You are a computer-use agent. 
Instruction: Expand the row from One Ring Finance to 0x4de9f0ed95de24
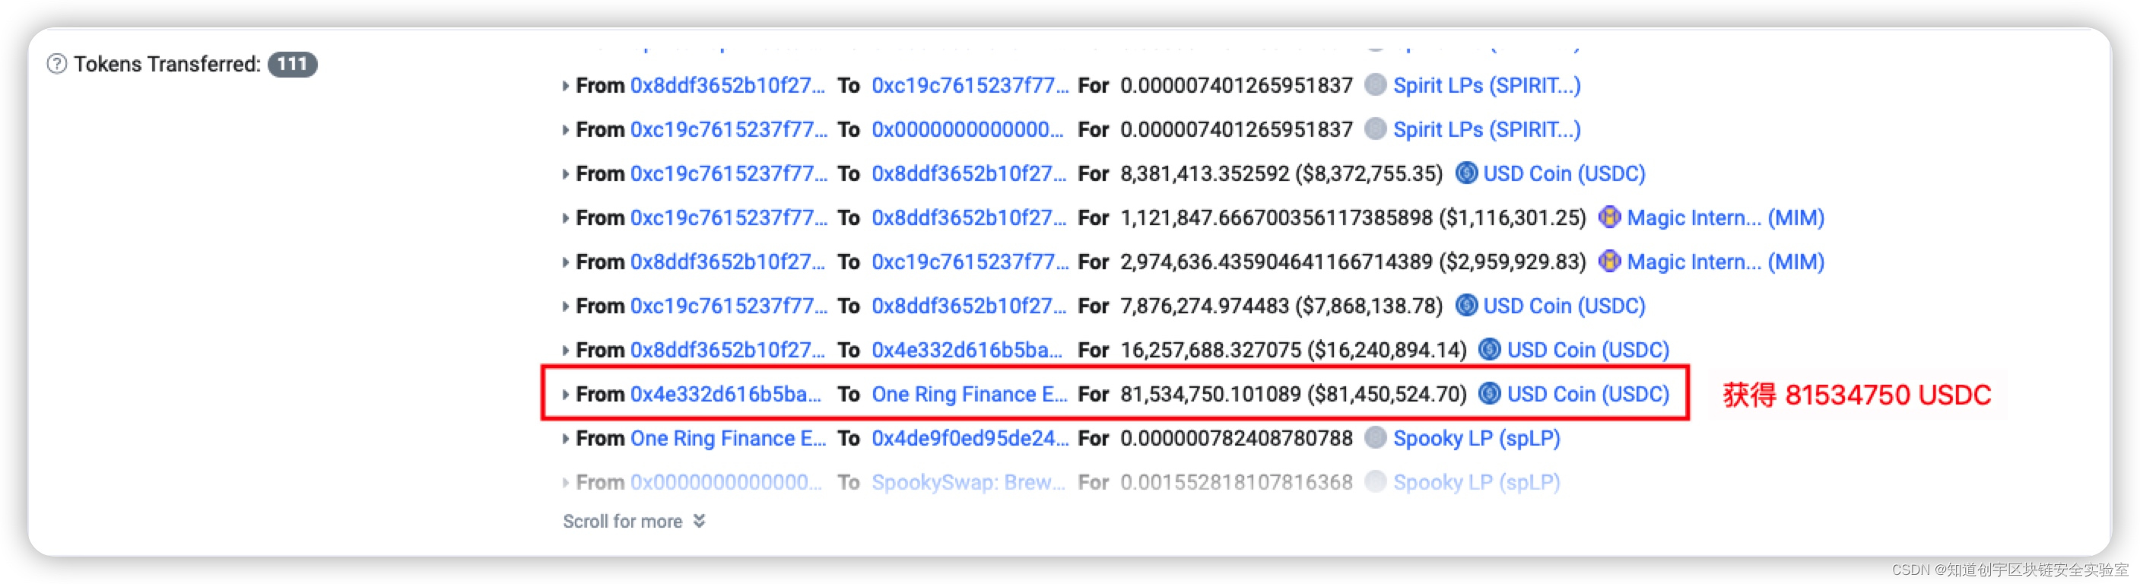pyautogui.click(x=565, y=438)
